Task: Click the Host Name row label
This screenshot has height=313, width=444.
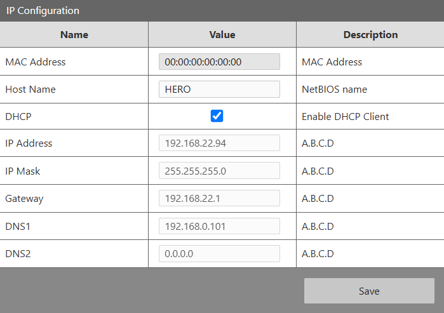Action: [x=30, y=90]
